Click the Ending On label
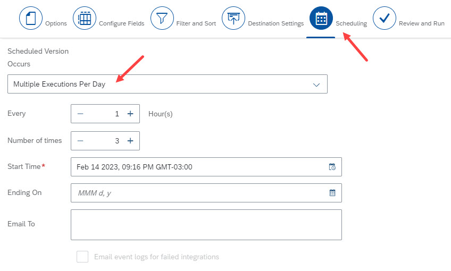The width and height of the screenshot is (451, 271). pos(24,192)
